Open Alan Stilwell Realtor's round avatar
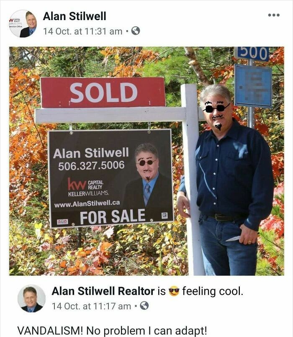 point(31,298)
